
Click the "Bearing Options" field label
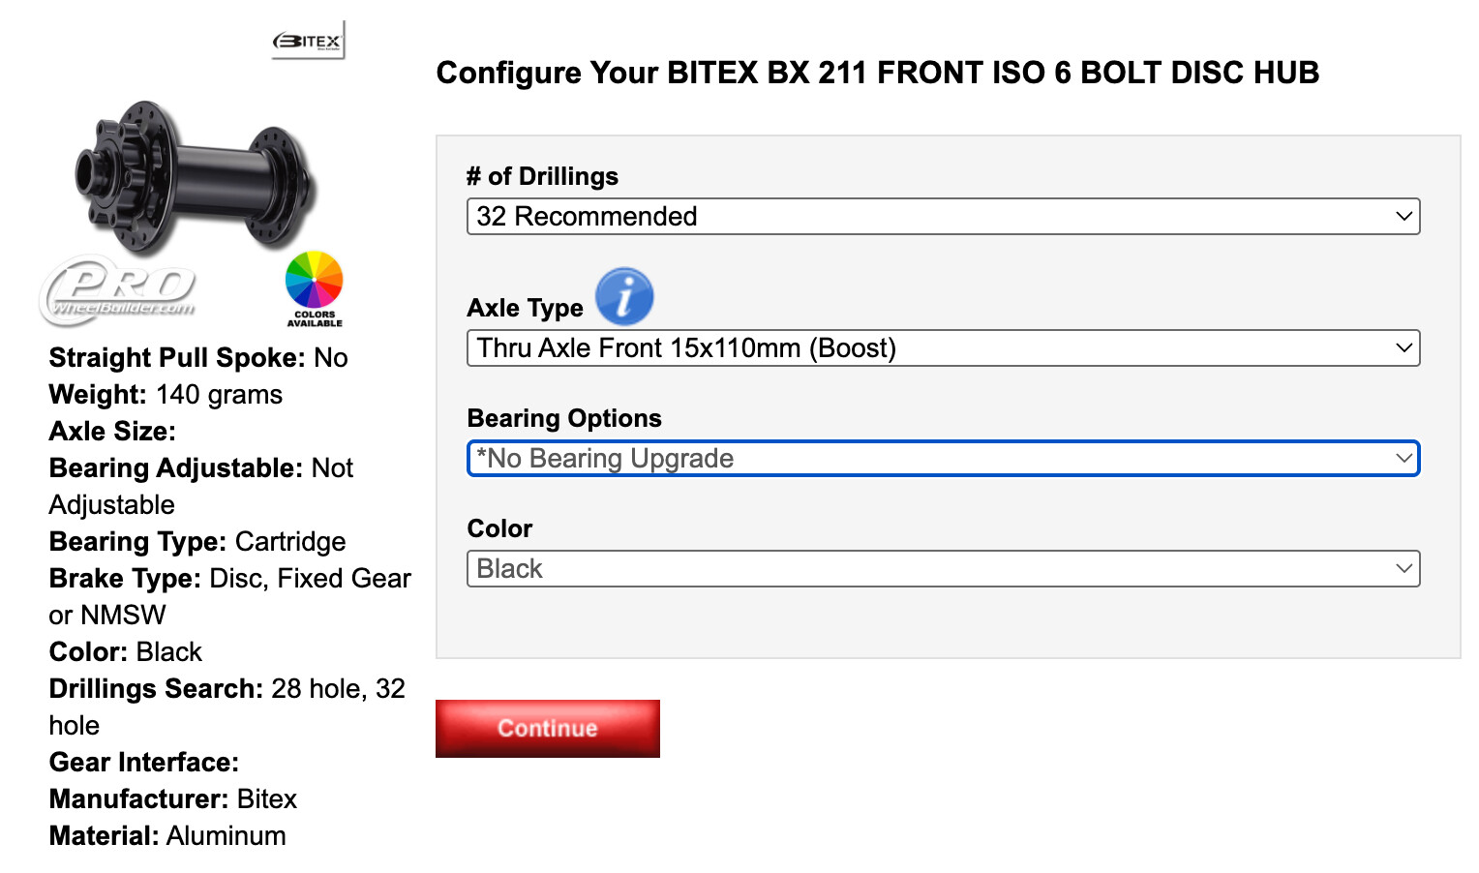pos(564,418)
